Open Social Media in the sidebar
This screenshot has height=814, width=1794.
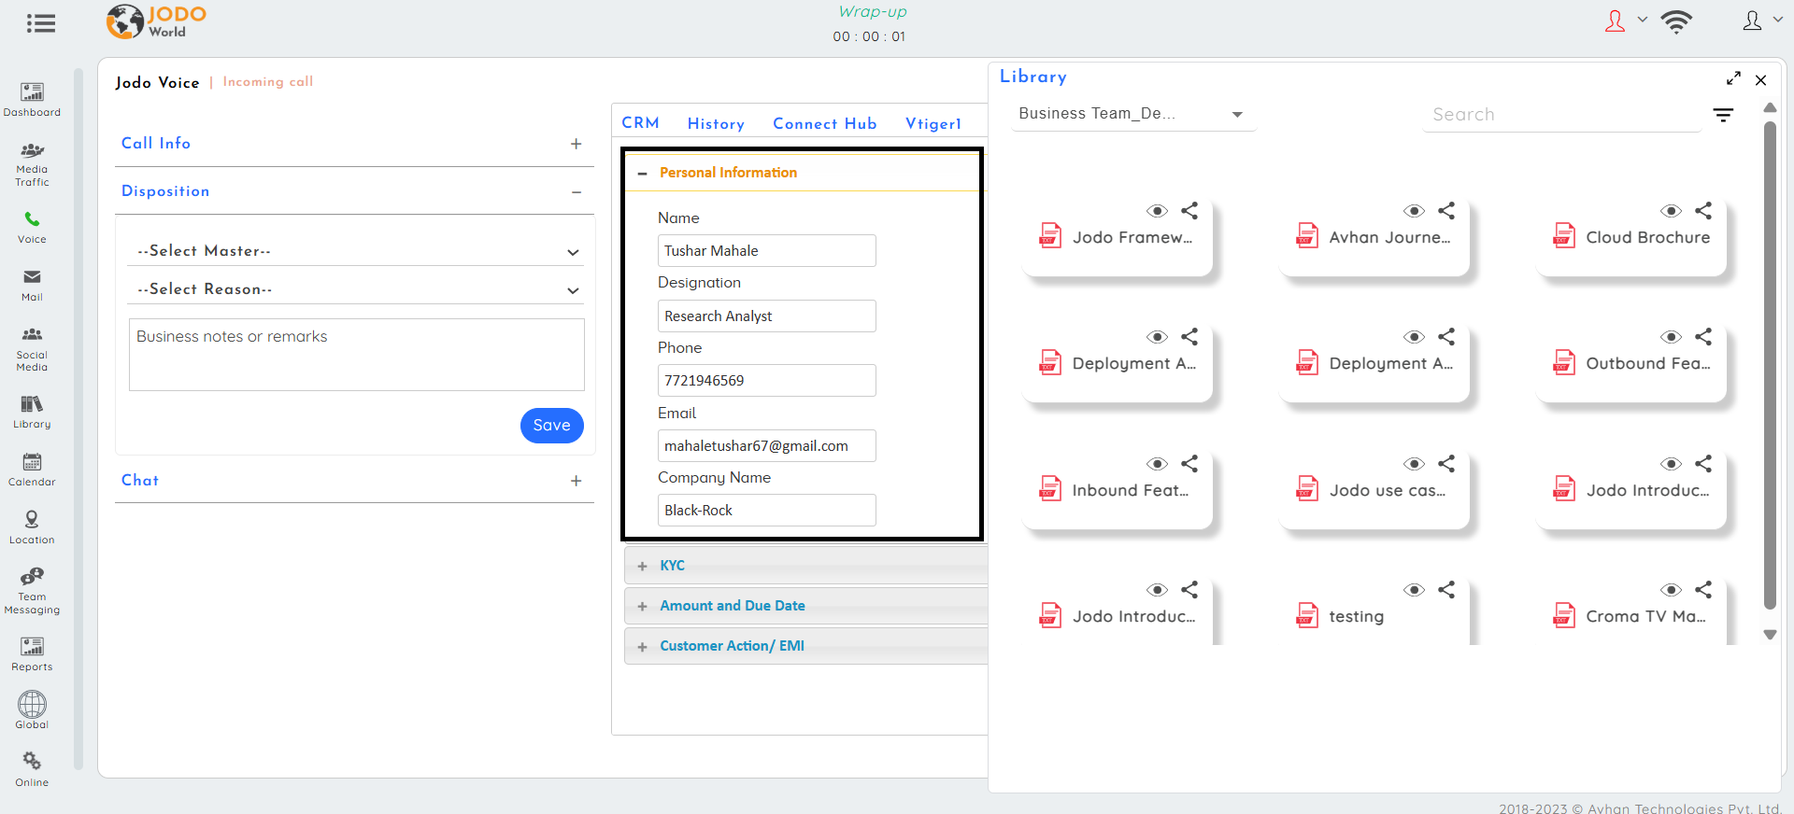32,349
